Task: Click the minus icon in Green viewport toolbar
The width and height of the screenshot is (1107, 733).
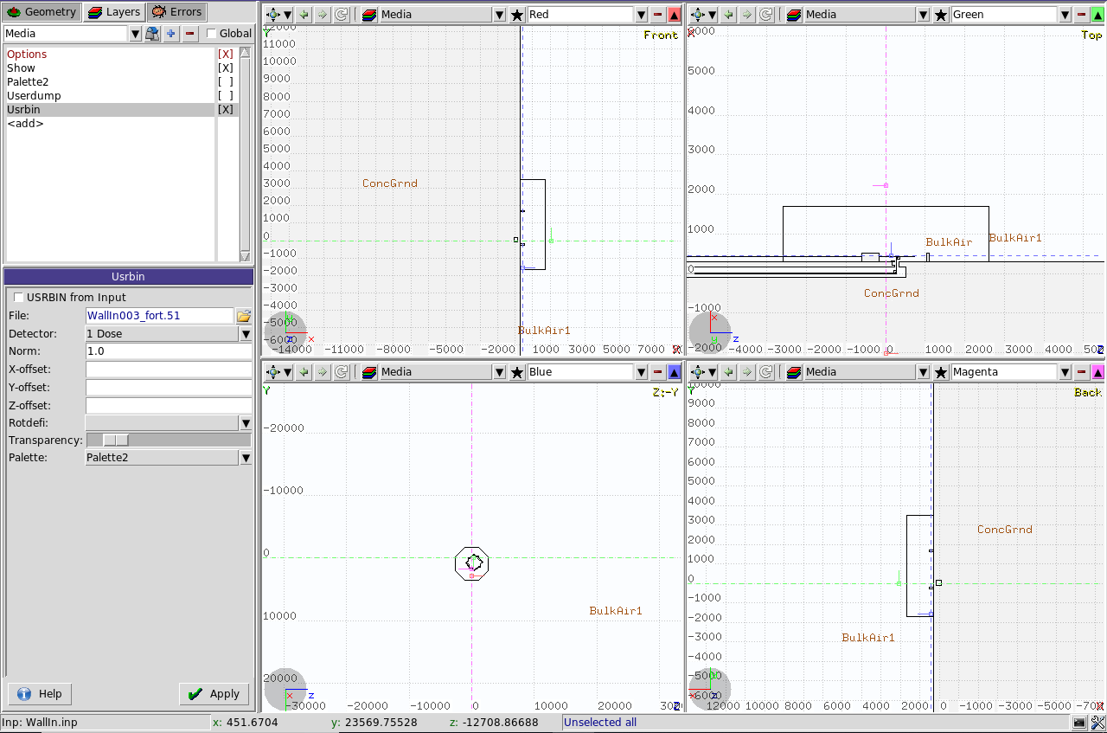Action: [1081, 15]
